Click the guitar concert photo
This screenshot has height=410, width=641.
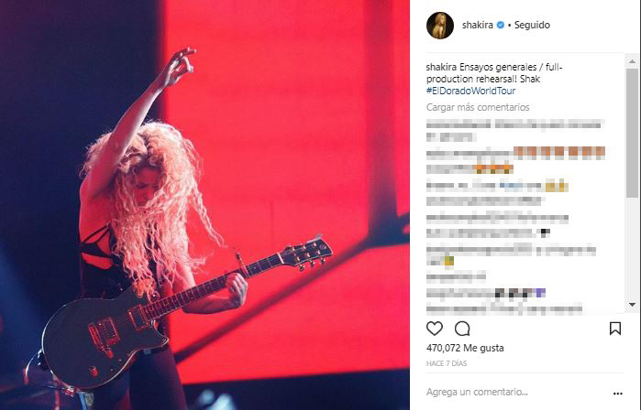[204, 205]
